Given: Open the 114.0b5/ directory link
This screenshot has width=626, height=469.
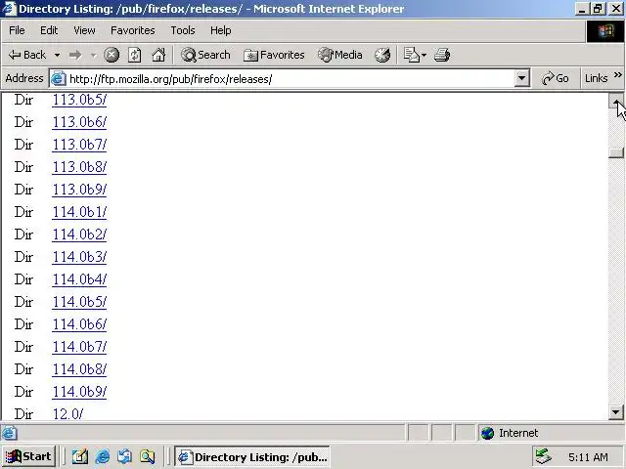Looking at the screenshot, I should [x=79, y=302].
